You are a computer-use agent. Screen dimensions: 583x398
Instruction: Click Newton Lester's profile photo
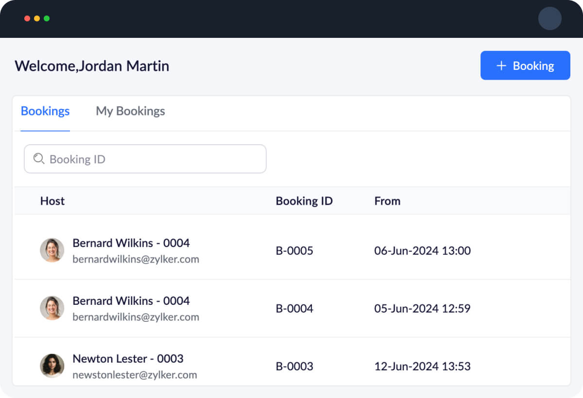point(52,366)
